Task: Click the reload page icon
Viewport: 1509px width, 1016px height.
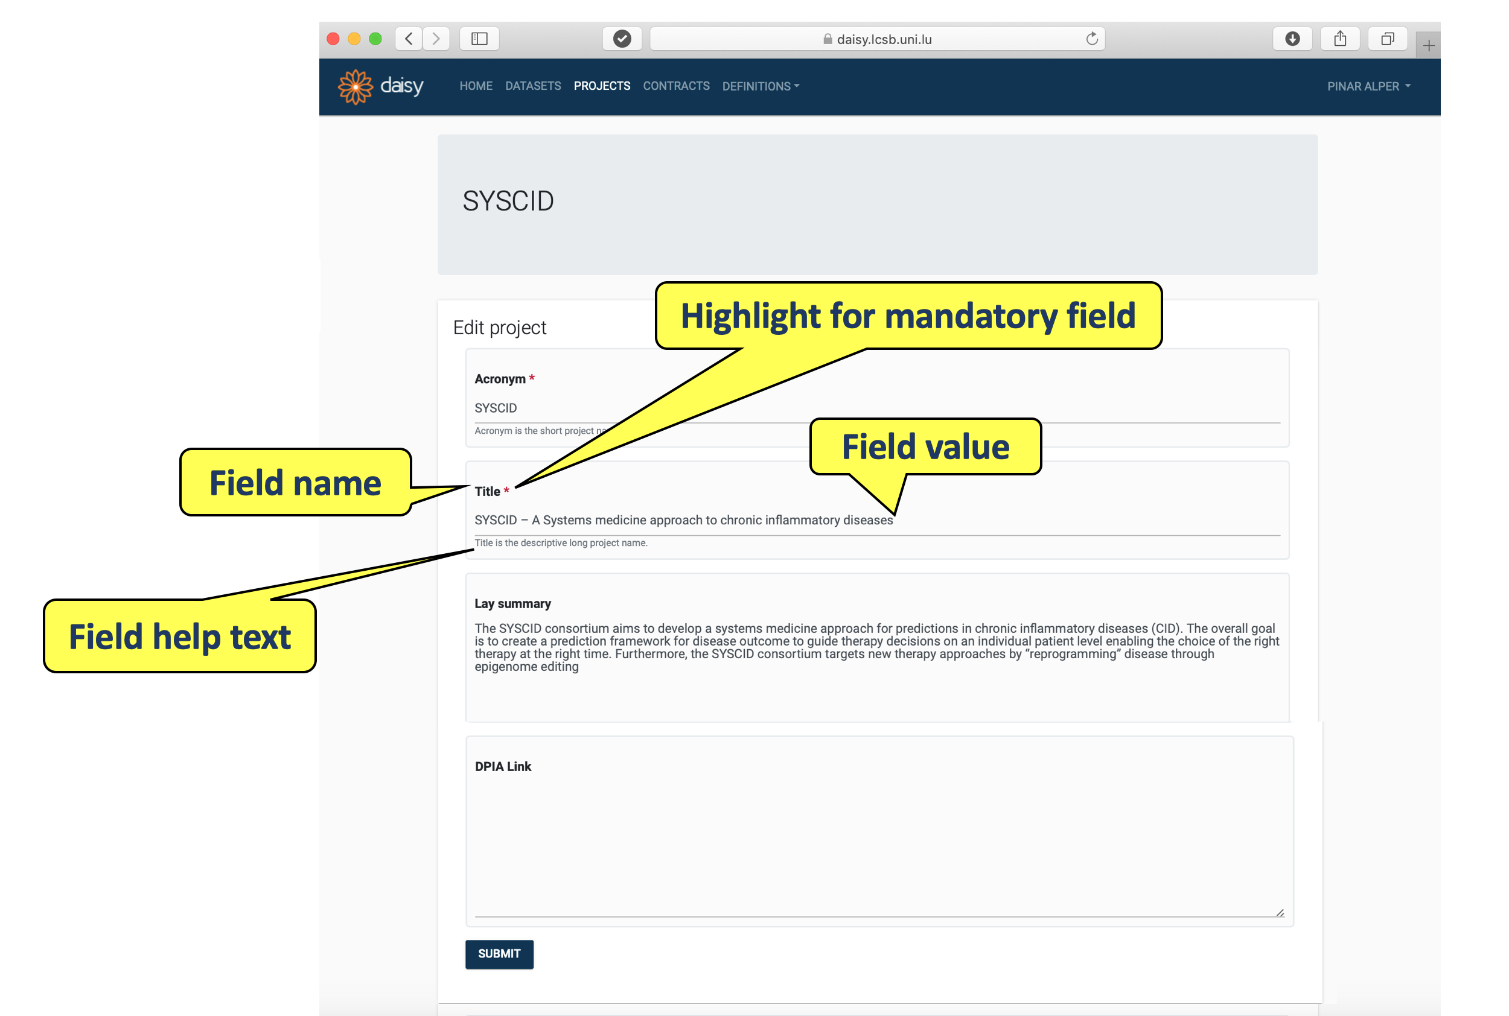Action: point(1091,39)
